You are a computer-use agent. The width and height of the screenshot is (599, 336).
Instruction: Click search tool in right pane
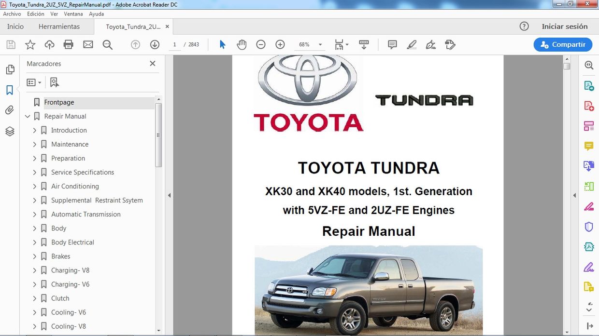pos(589,65)
